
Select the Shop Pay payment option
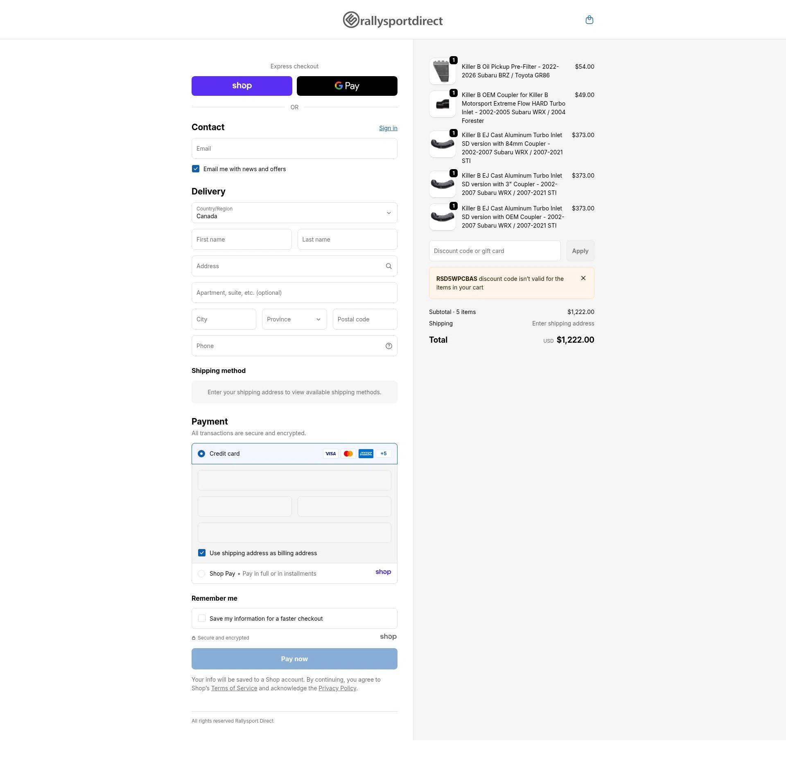tap(201, 574)
